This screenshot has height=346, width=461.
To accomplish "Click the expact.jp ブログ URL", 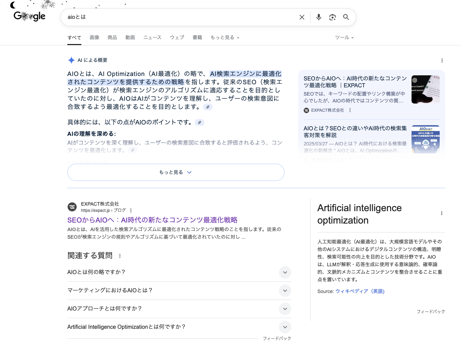I will (103, 210).
